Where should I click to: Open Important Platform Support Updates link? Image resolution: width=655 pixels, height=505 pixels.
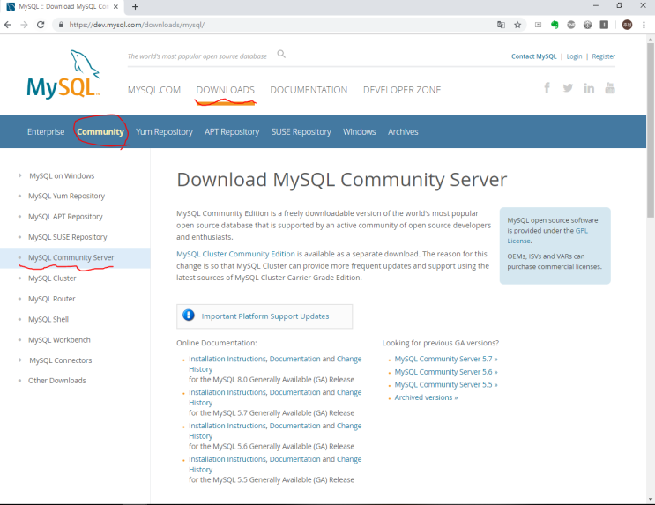point(265,316)
